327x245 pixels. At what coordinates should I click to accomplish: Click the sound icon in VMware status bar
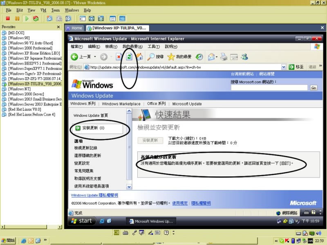tap(319, 233)
